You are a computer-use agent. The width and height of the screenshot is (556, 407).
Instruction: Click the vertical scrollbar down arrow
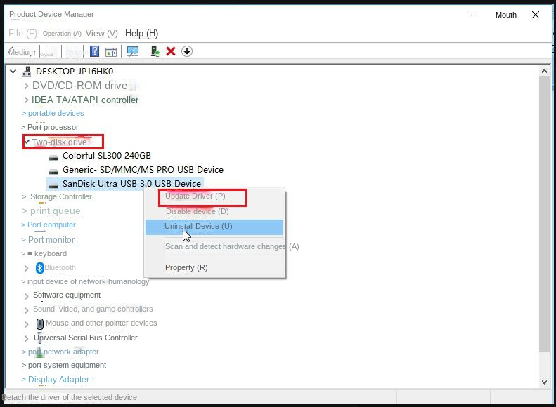pyautogui.click(x=544, y=382)
